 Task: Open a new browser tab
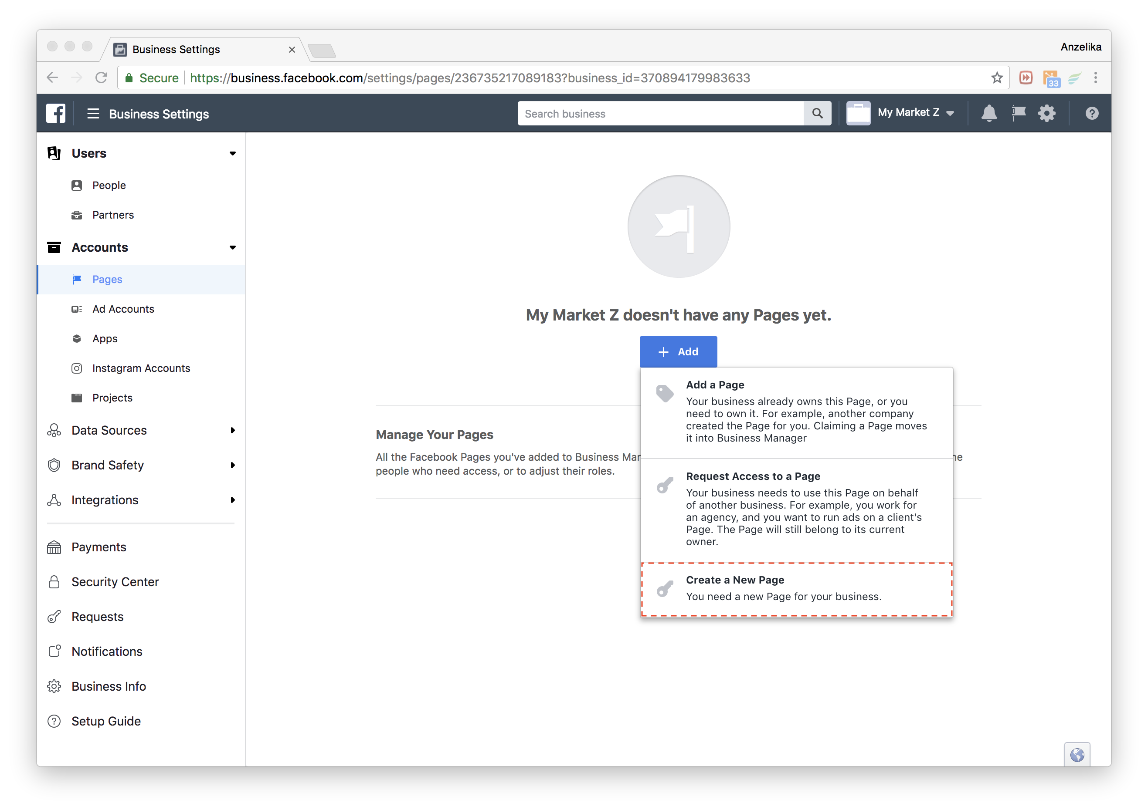click(x=322, y=51)
